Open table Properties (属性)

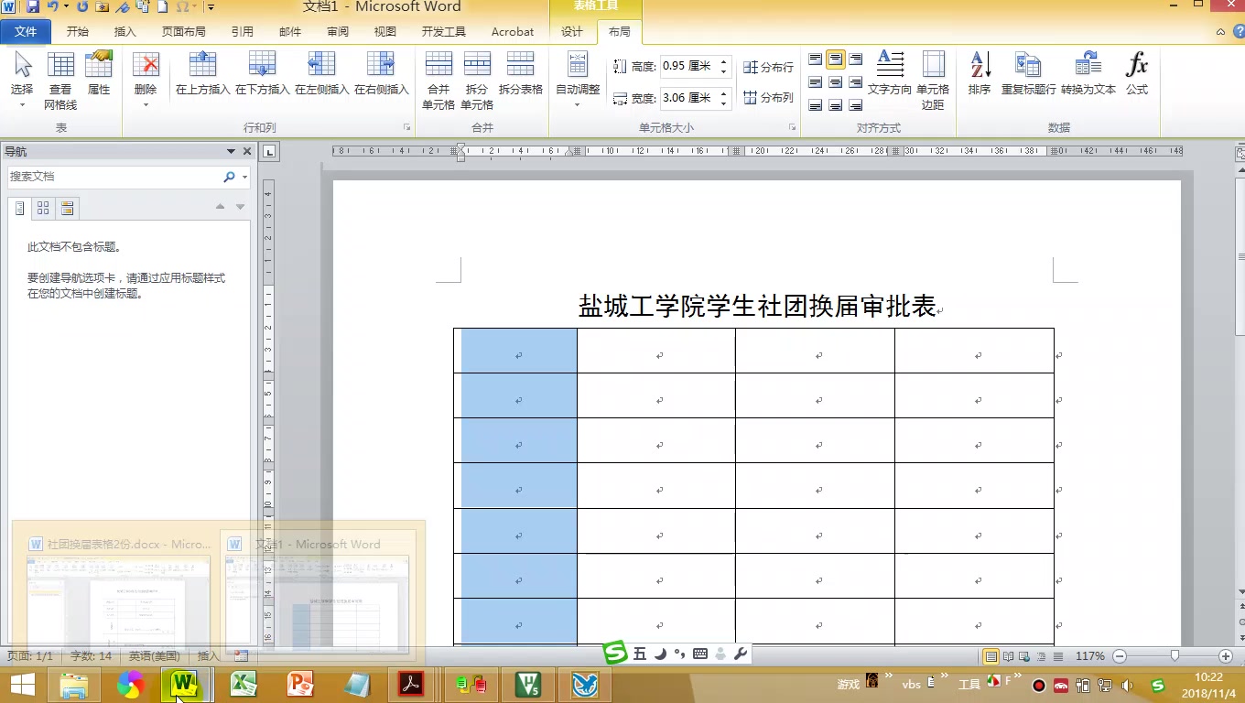(99, 73)
